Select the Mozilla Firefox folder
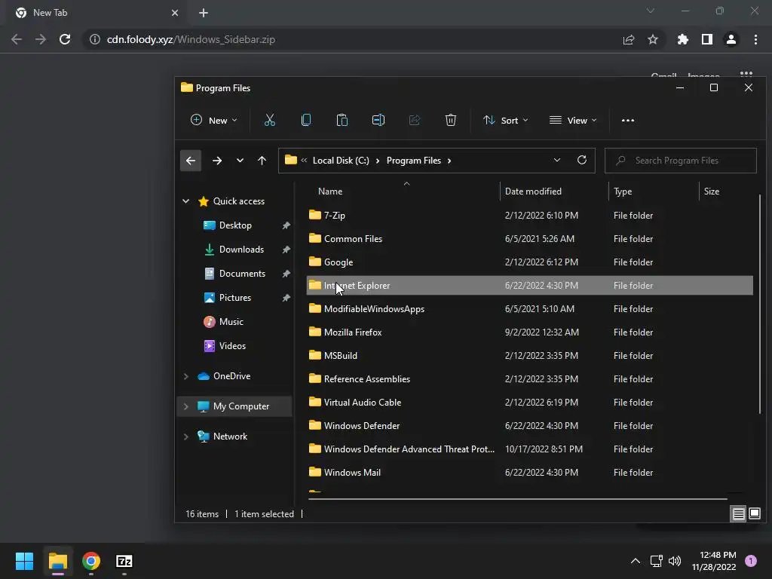Screen dimensions: 772x579 (x=529, y=332)
